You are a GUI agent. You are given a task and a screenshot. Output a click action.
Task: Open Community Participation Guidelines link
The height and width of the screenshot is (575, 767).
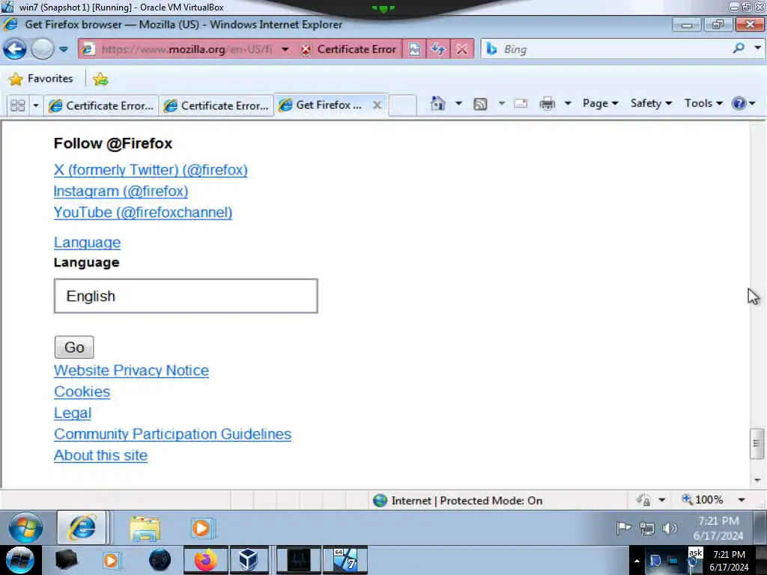click(172, 433)
